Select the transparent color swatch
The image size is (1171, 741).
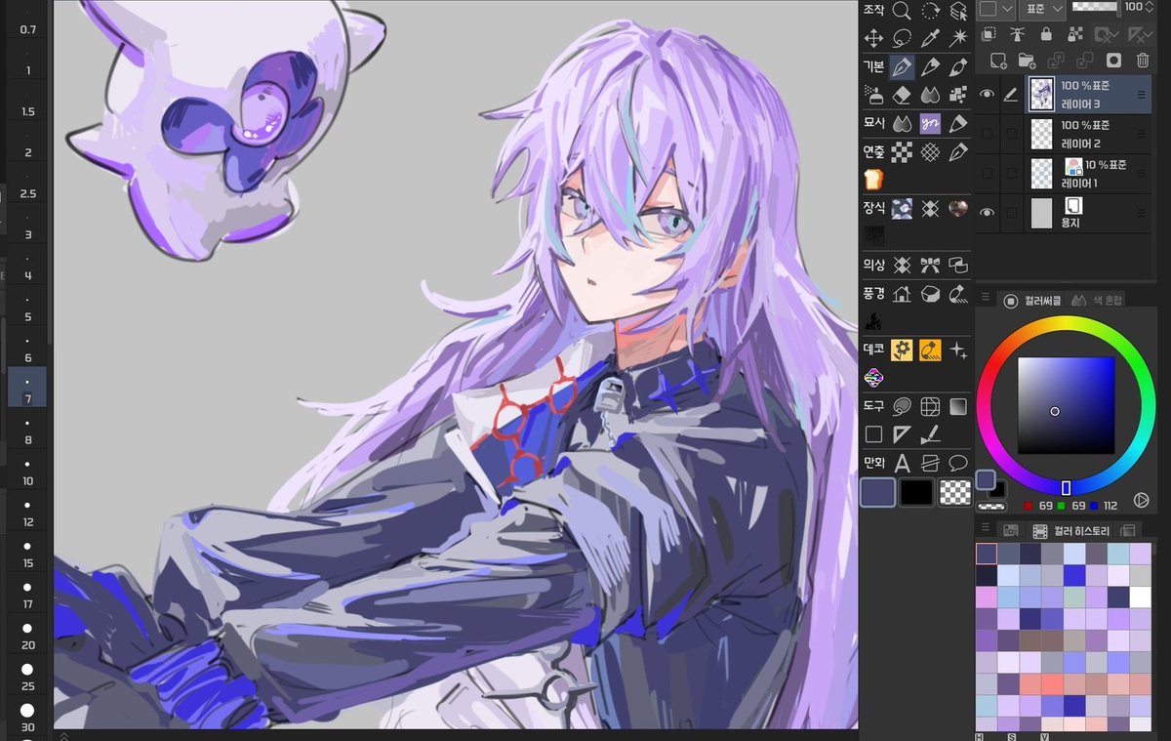point(955,492)
